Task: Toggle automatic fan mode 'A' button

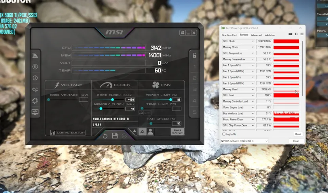Action: [142, 132]
